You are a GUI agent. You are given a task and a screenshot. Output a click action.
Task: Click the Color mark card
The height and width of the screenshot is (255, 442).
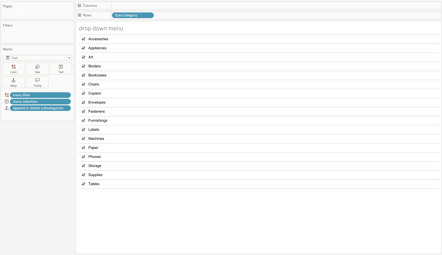pos(14,68)
